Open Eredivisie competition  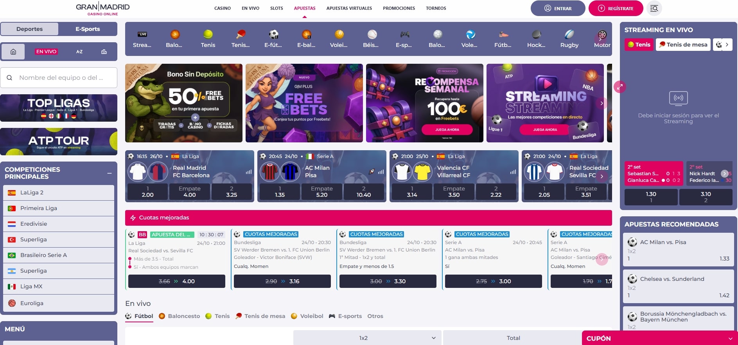59,224
